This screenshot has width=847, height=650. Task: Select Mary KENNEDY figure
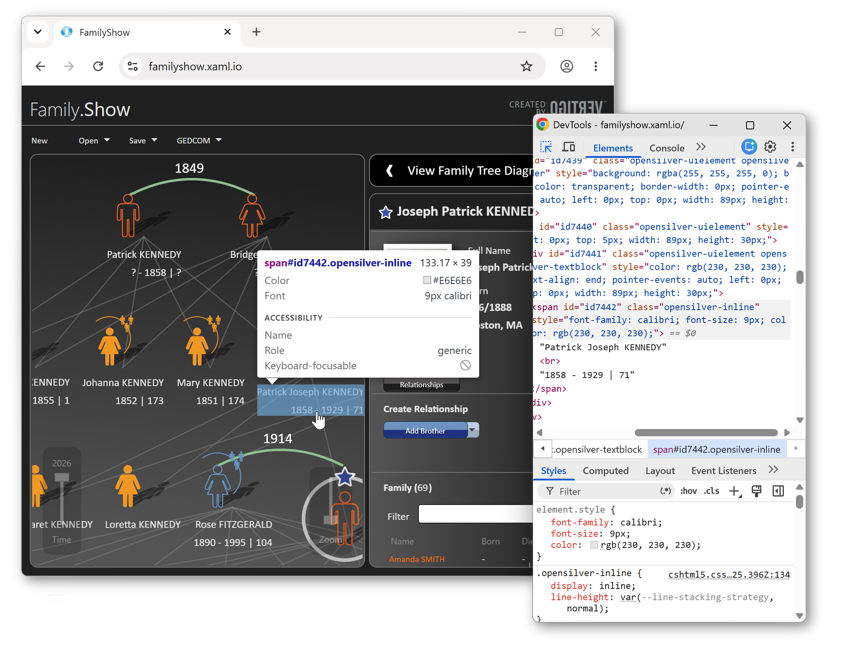pos(197,346)
